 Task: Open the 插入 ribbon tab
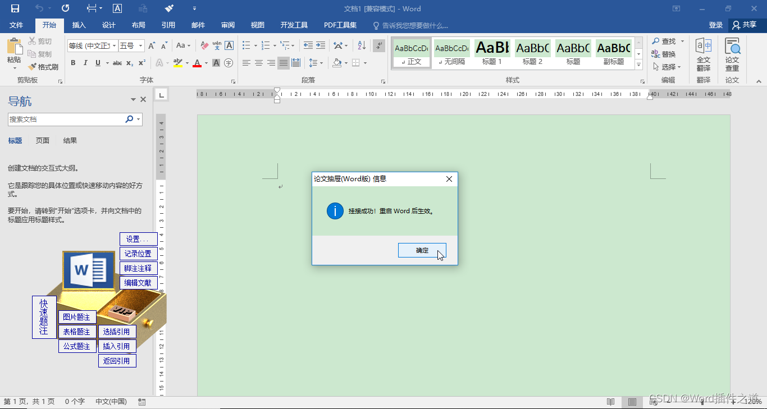(79, 25)
